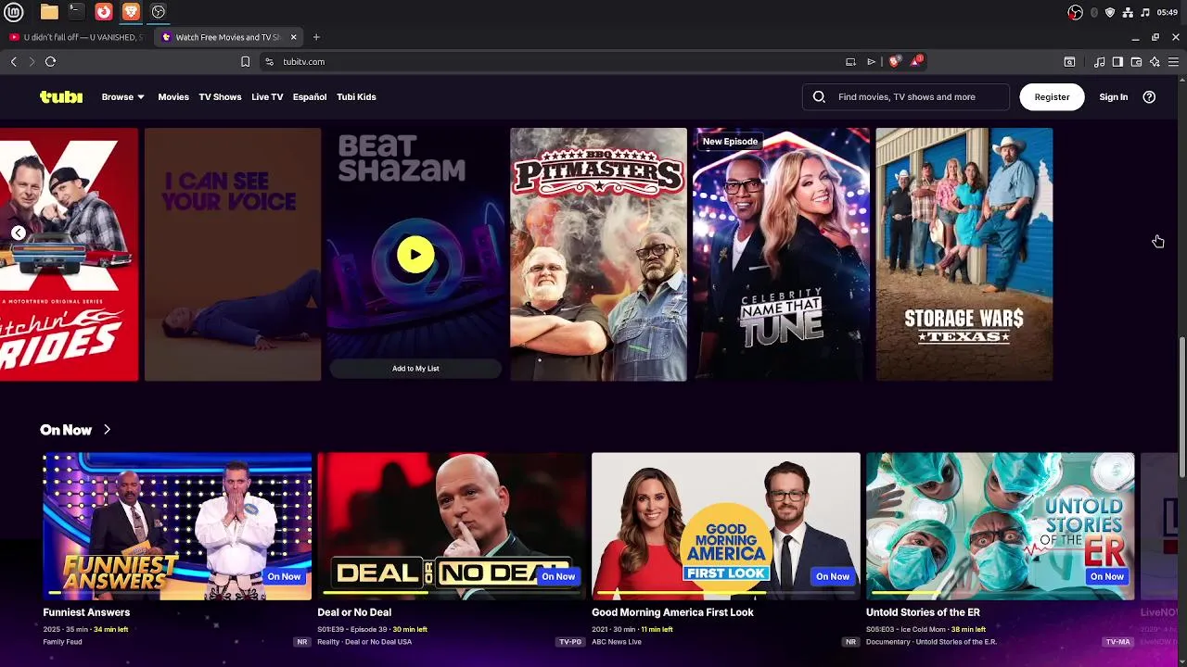This screenshot has height=667, width=1187.
Task: Click 'Good Morning America First Look' title text
Action: click(672, 612)
